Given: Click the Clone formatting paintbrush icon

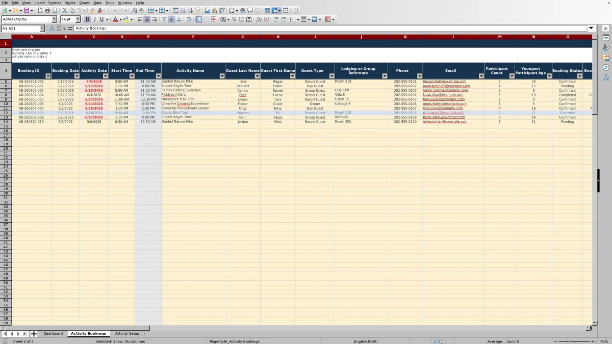Looking at the screenshot, I should click(x=92, y=10).
